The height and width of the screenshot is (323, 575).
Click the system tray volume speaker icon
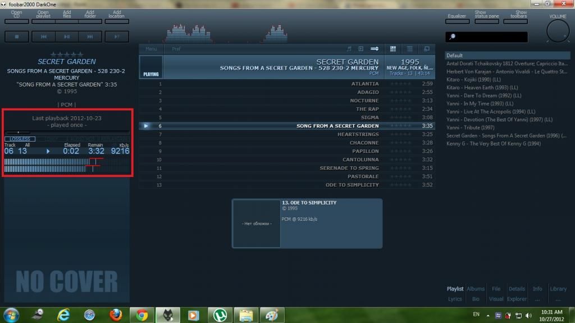tap(528, 315)
